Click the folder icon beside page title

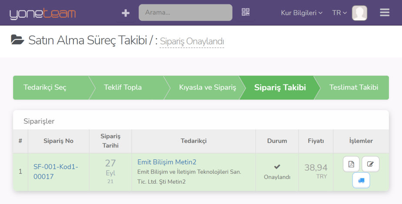click(17, 40)
